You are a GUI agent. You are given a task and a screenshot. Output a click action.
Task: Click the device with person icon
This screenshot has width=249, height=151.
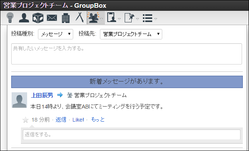112,17
